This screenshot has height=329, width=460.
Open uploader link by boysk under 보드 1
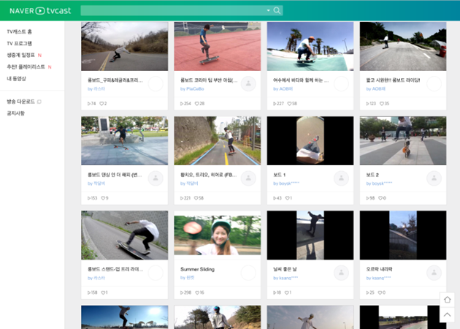click(286, 184)
